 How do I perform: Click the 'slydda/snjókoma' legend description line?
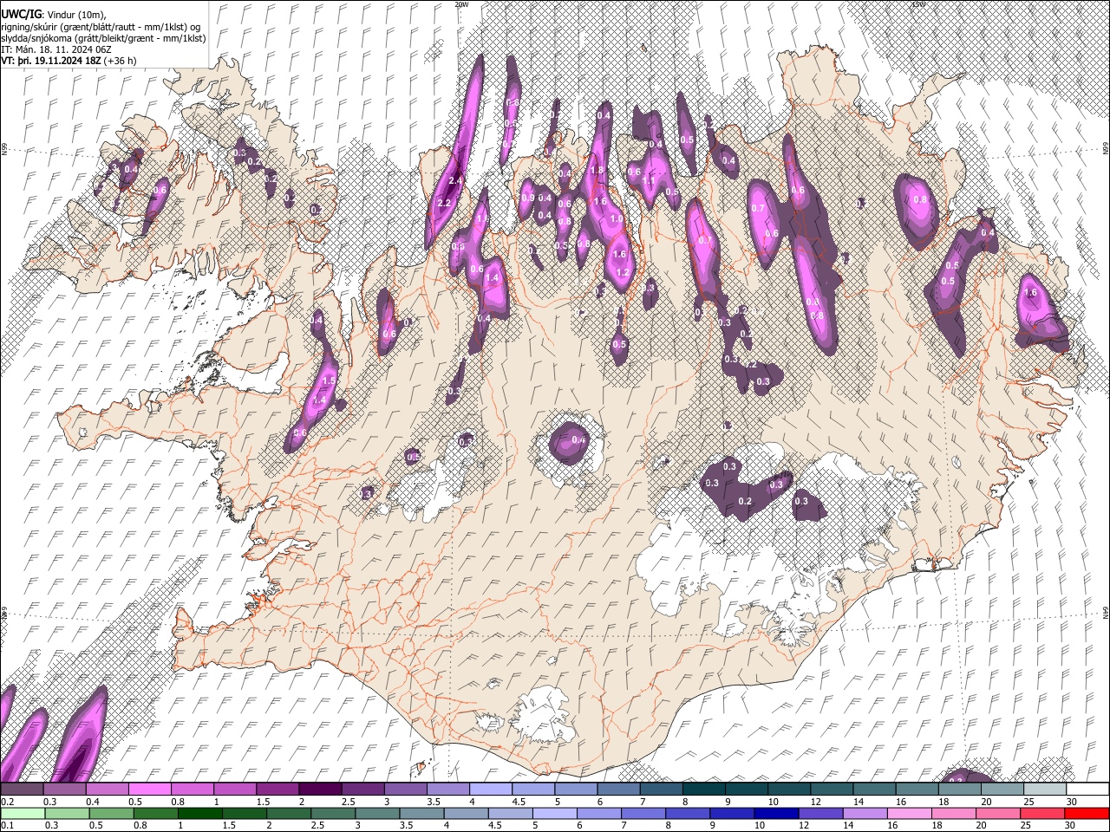[103, 38]
